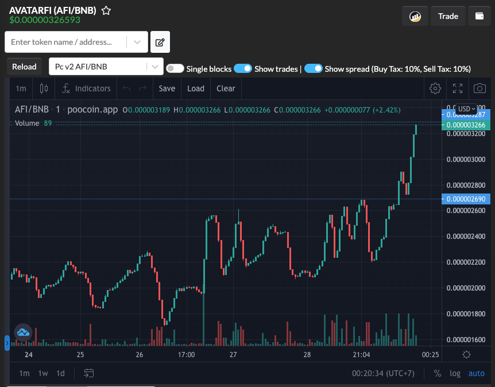Viewport: 495px width, 387px height.
Task: Click the Volume 89 indicator label
Action: pos(33,123)
